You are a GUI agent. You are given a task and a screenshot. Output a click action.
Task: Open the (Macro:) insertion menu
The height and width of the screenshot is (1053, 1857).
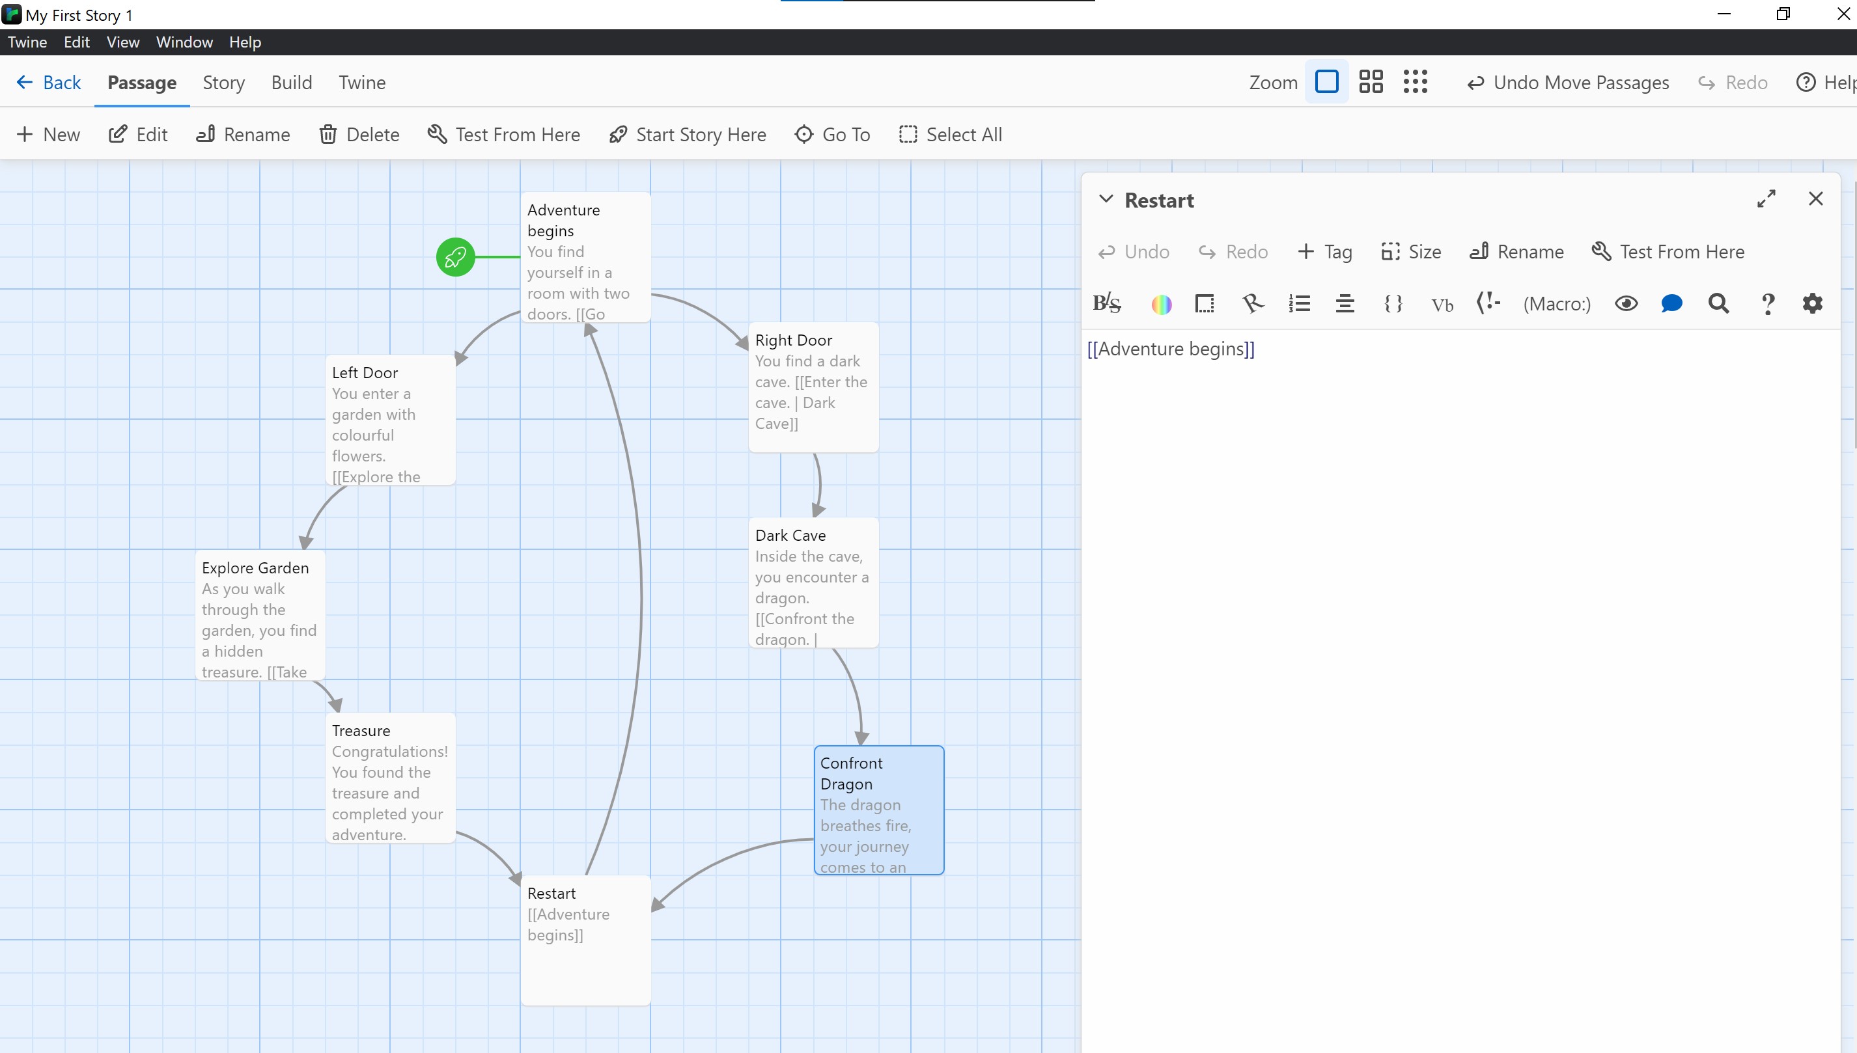click(x=1557, y=304)
